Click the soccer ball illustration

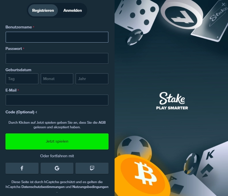click(134, 147)
